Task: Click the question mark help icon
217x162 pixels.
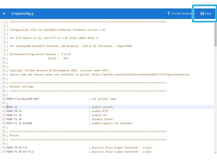Action: pyautogui.click(x=168, y=13)
